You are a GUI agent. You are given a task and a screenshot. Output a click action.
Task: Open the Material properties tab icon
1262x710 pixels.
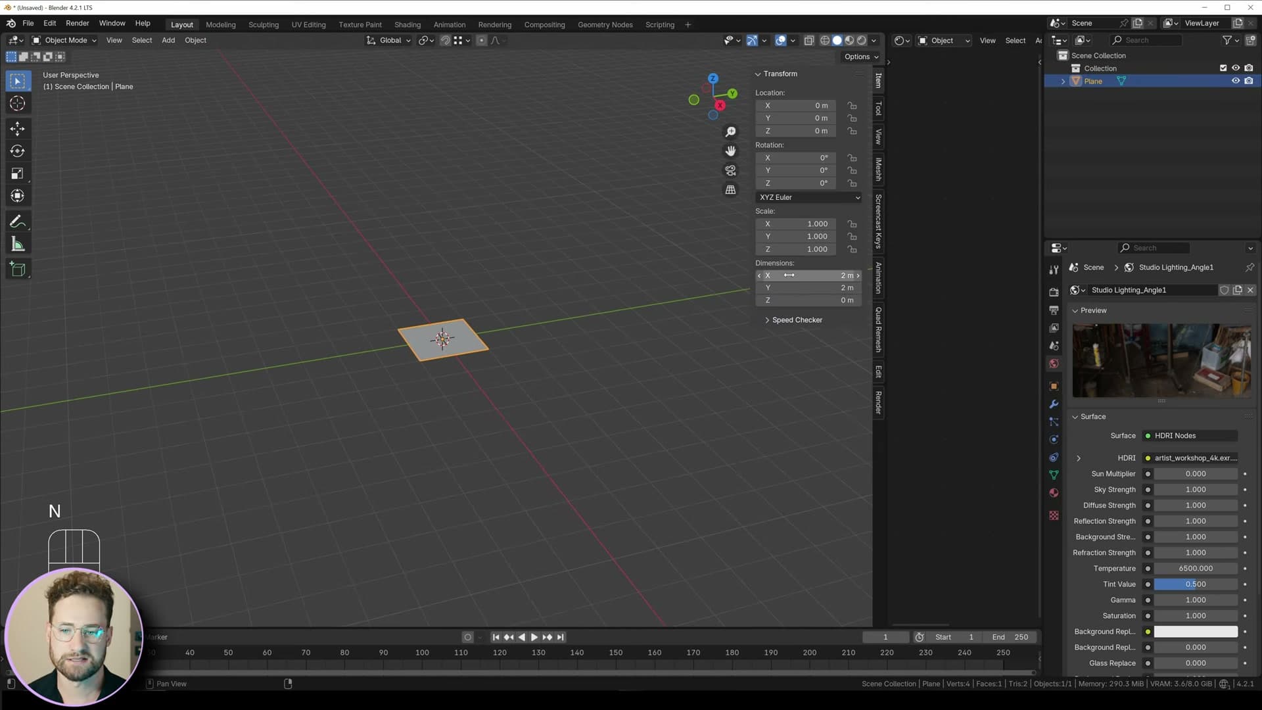(1054, 493)
